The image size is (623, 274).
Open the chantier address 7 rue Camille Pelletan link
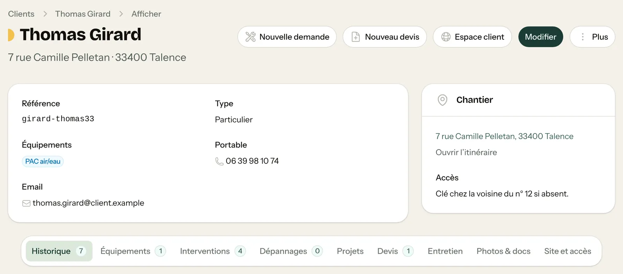point(504,136)
